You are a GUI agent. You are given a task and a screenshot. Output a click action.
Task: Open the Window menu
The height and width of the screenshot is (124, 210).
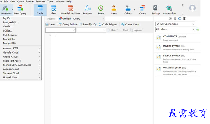60,1
